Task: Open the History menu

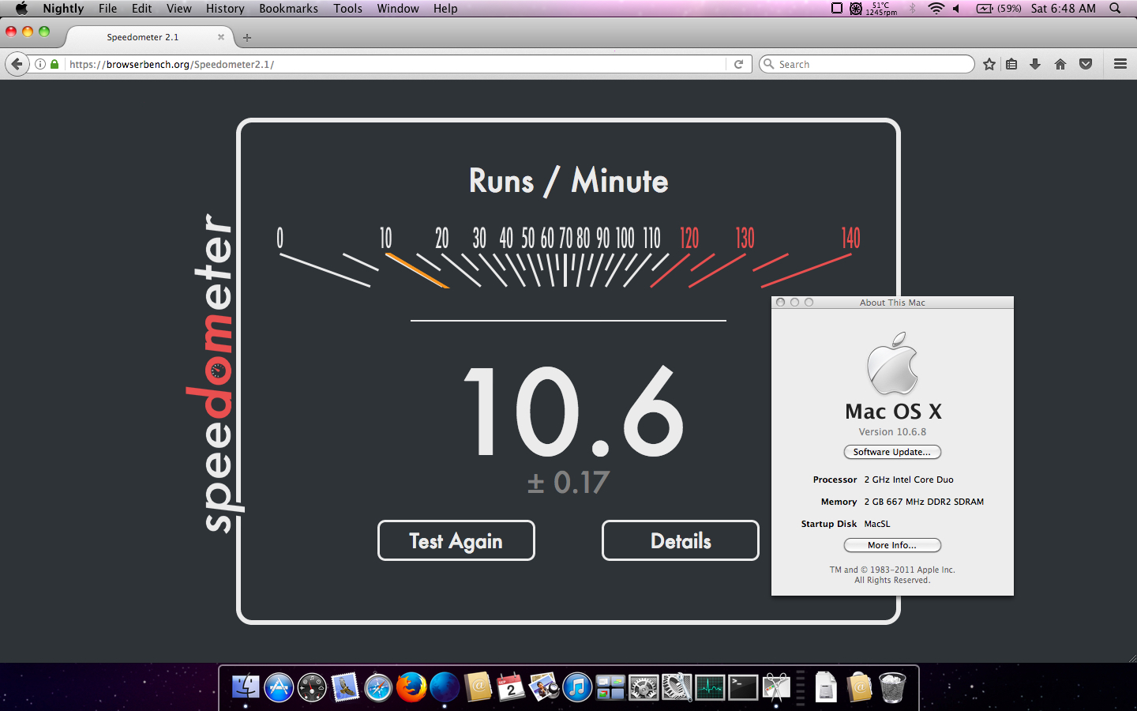Action: point(225,8)
